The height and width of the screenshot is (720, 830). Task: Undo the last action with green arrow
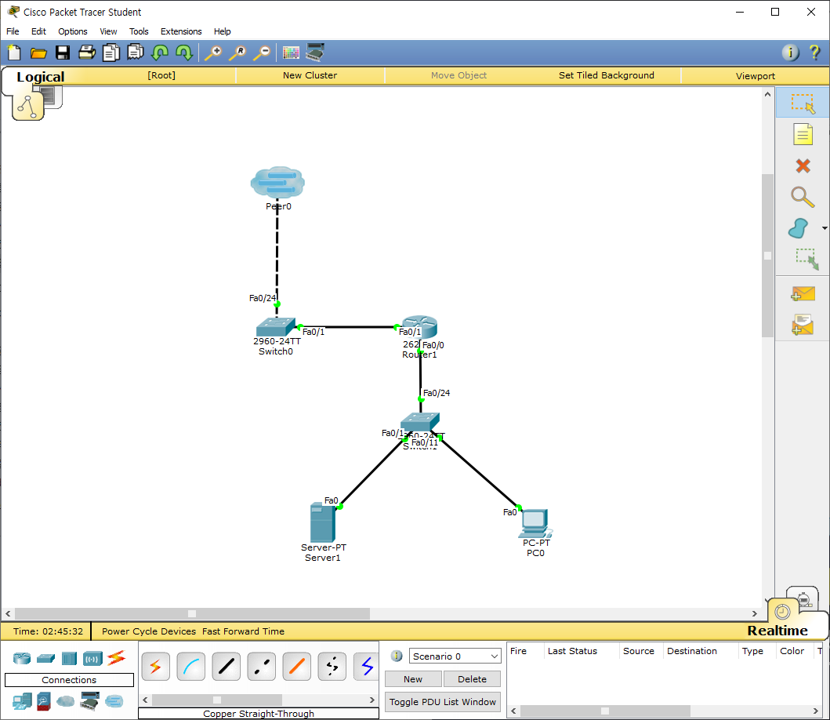pyautogui.click(x=160, y=53)
